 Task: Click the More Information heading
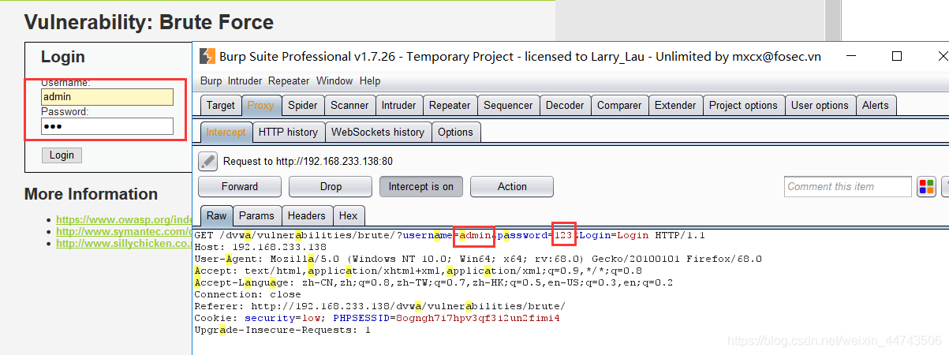pyautogui.click(x=91, y=194)
